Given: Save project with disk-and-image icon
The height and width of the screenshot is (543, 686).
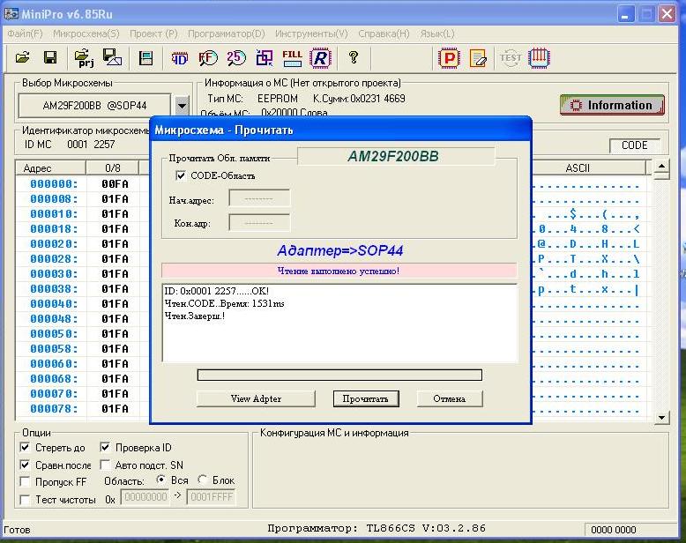Looking at the screenshot, I should [112, 57].
